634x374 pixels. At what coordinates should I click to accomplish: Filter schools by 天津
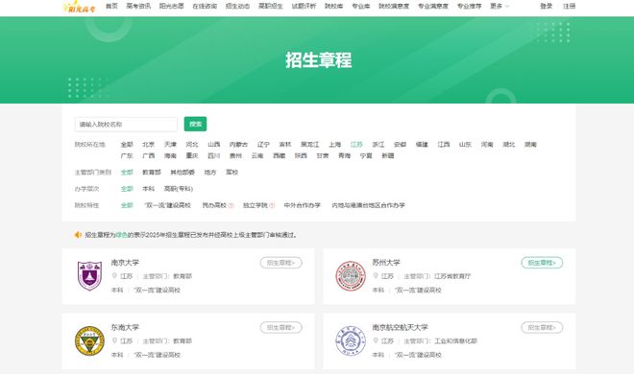(170, 145)
